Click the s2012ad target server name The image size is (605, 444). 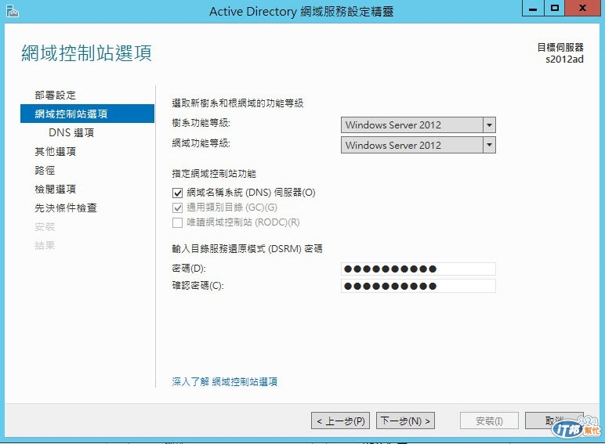point(564,60)
